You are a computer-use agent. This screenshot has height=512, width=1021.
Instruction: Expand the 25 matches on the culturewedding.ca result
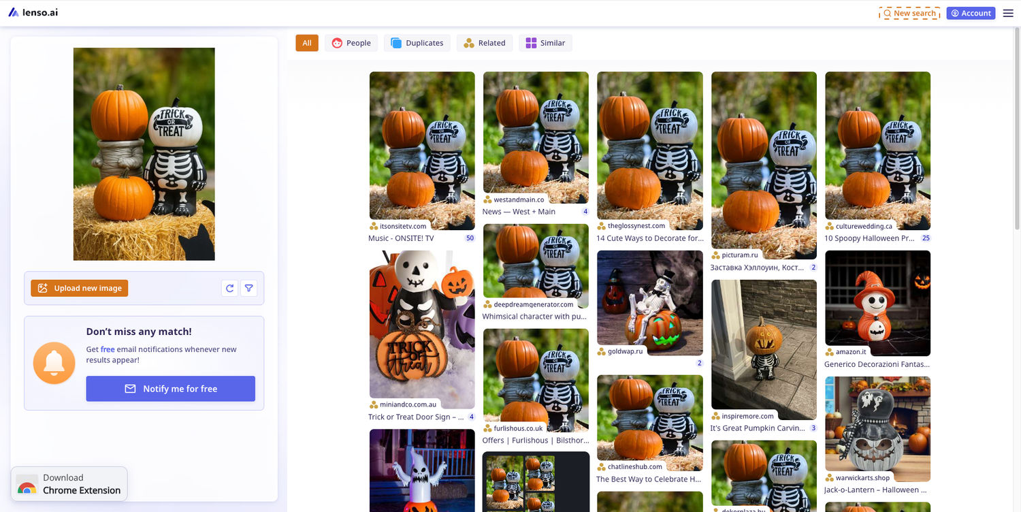[x=924, y=238]
